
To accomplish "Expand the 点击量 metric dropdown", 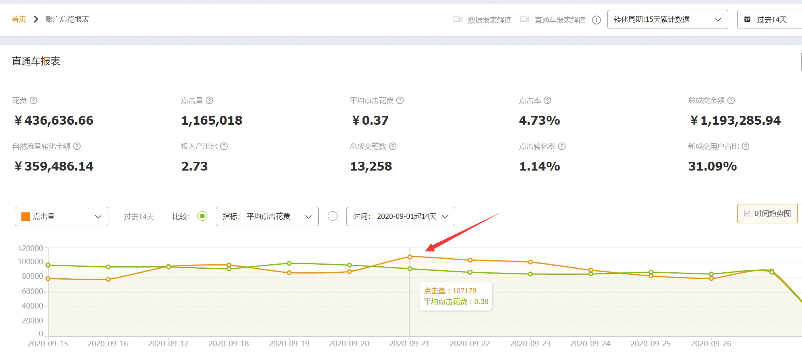I will coord(62,216).
